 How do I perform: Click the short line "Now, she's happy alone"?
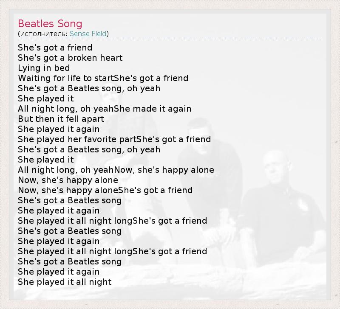pyautogui.click(x=68, y=180)
